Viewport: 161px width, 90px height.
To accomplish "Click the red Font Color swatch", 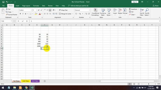I will coord(40,14).
